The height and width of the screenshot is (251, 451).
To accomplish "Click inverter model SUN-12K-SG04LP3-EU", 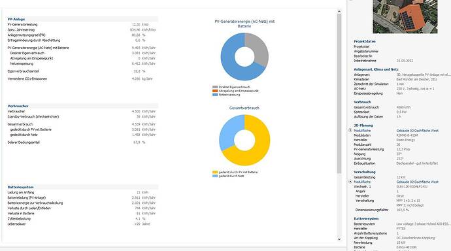I will point(412,186).
